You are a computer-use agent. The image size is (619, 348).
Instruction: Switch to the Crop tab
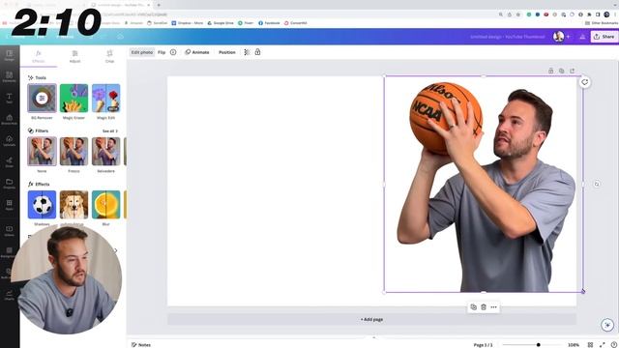(109, 56)
